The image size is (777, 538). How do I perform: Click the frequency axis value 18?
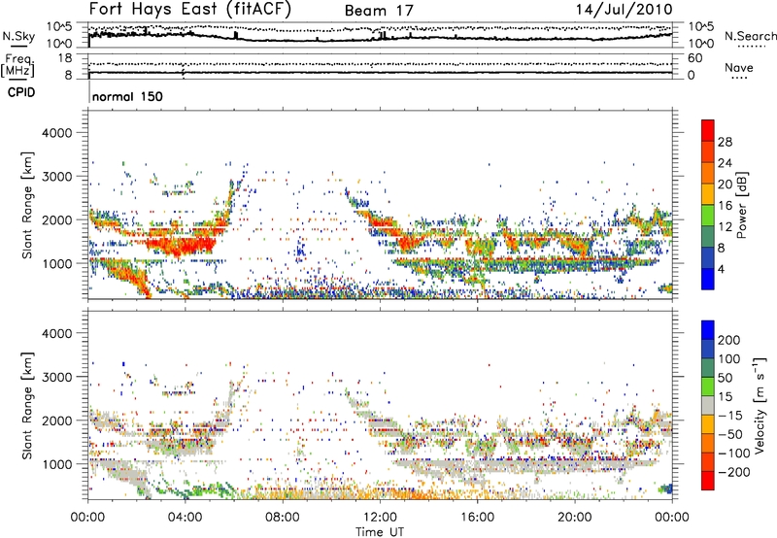pos(64,58)
